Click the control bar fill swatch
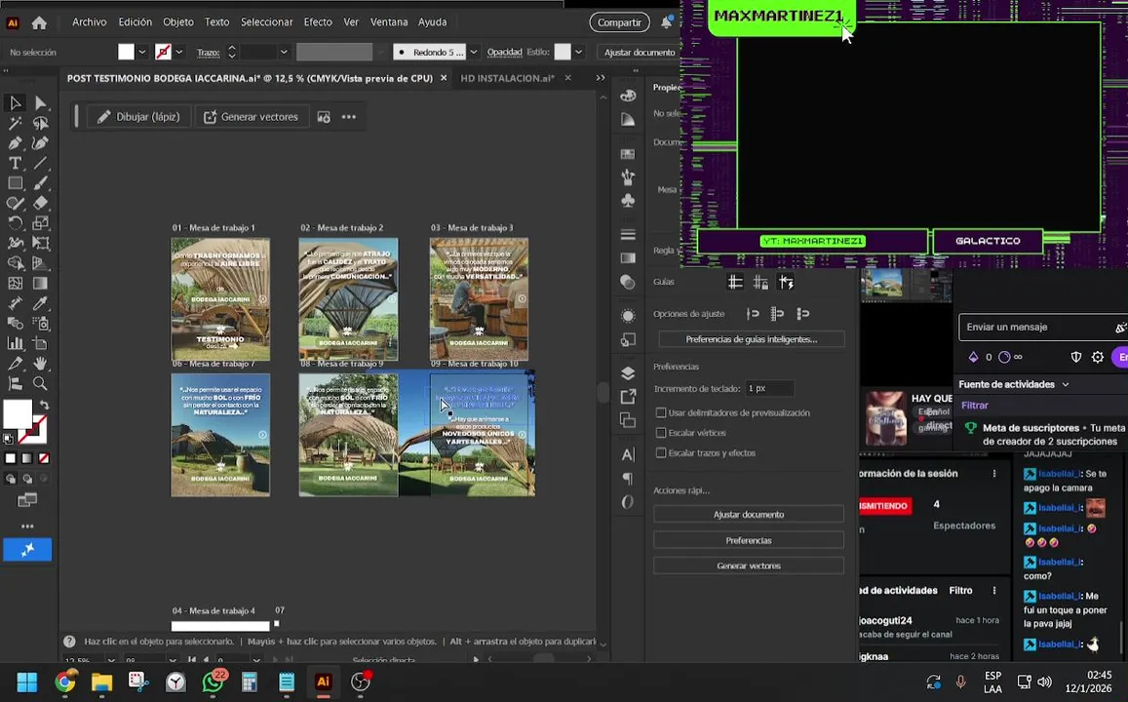 click(x=126, y=52)
